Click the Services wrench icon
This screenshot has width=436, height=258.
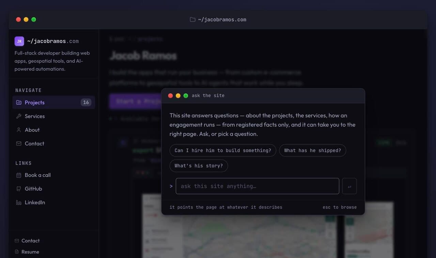19,116
